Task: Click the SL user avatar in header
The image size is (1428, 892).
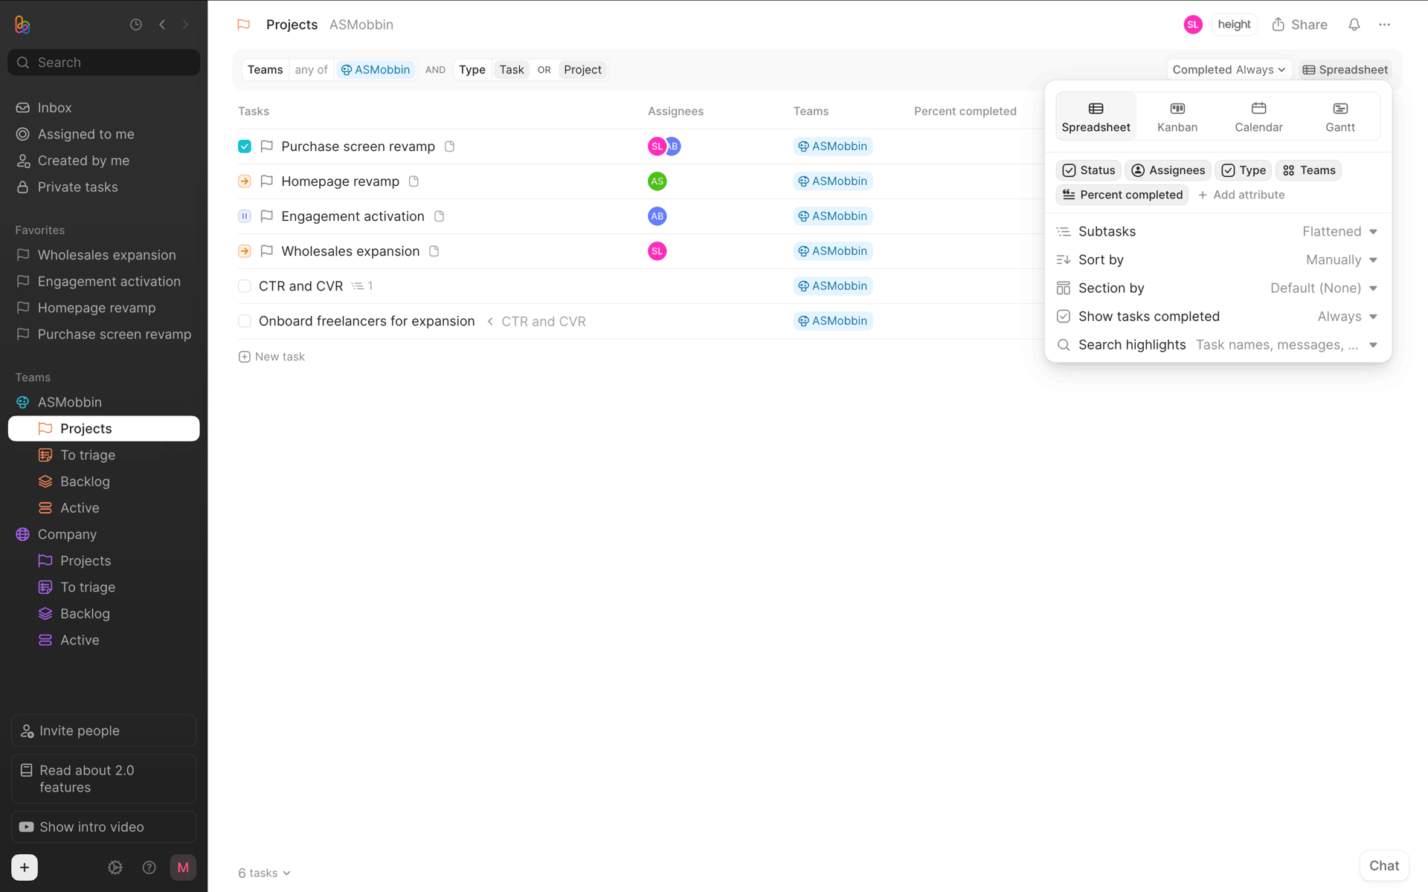Action: click(1193, 25)
